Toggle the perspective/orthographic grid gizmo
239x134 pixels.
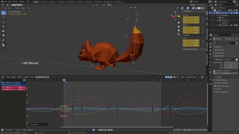(179, 34)
